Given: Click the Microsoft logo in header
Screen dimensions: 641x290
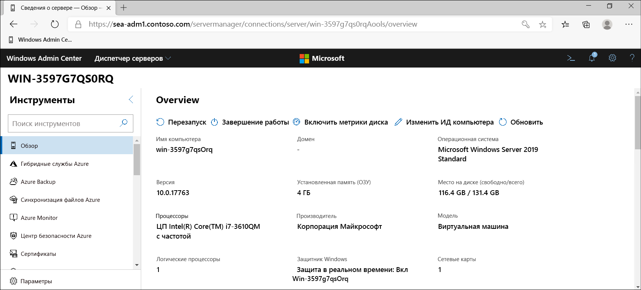Looking at the screenshot, I should click(x=322, y=58).
